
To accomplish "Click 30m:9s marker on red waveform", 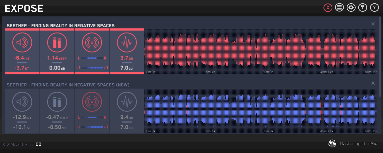I will (x=268, y=72).
